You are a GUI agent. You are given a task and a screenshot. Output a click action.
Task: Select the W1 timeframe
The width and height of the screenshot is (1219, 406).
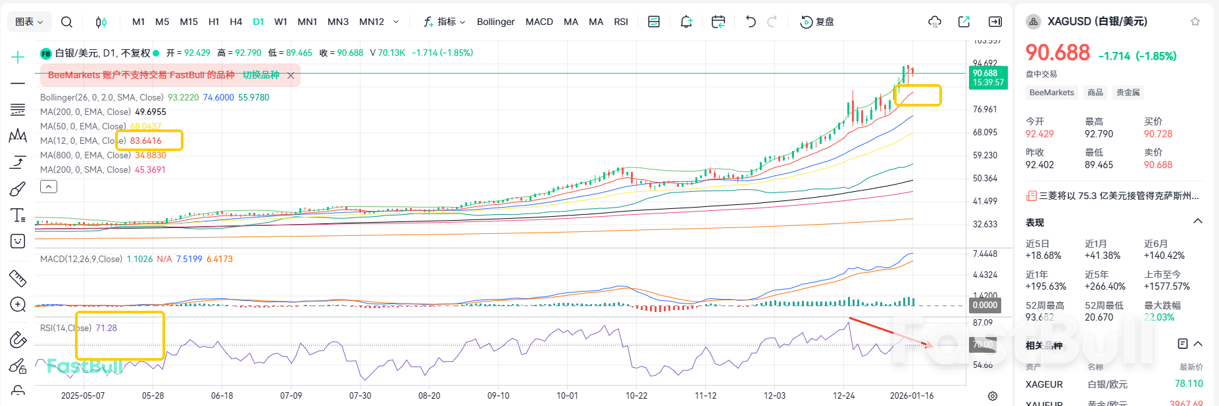(281, 22)
